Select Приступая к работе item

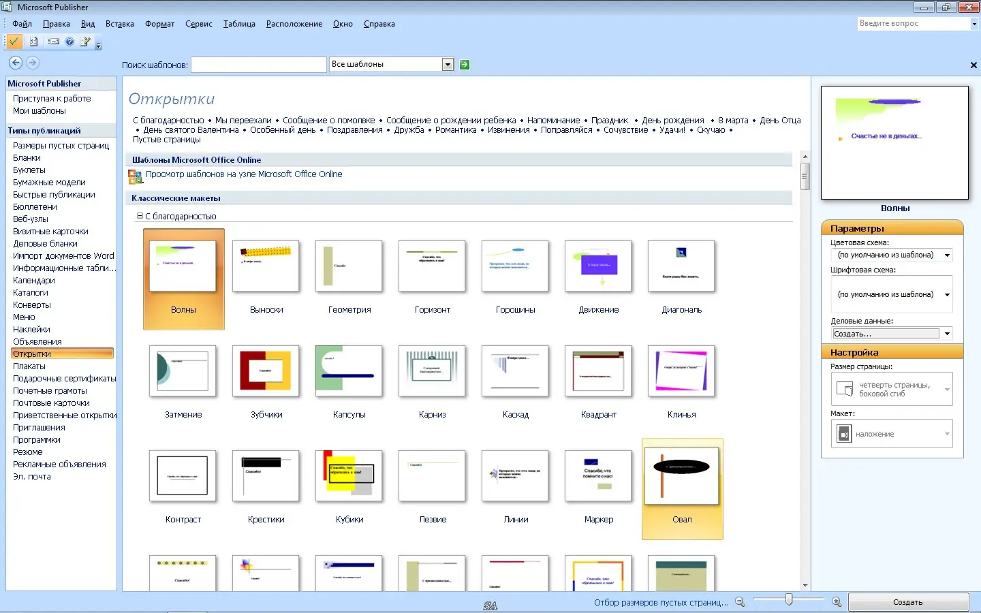click(x=52, y=99)
